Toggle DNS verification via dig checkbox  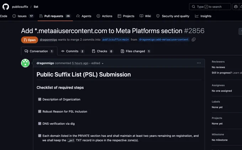pyautogui.click(x=40, y=123)
